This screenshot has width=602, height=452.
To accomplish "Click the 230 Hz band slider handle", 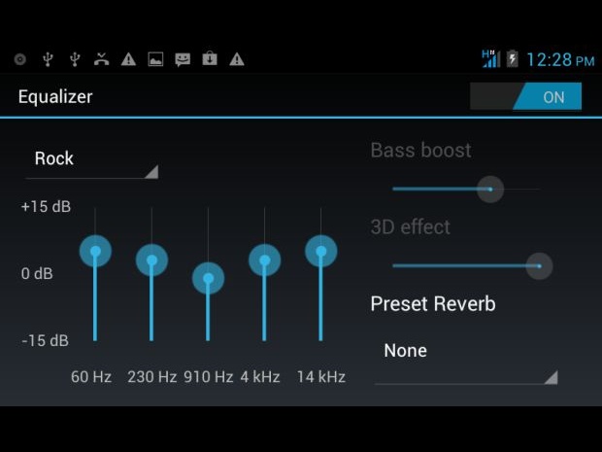I will tap(151, 260).
